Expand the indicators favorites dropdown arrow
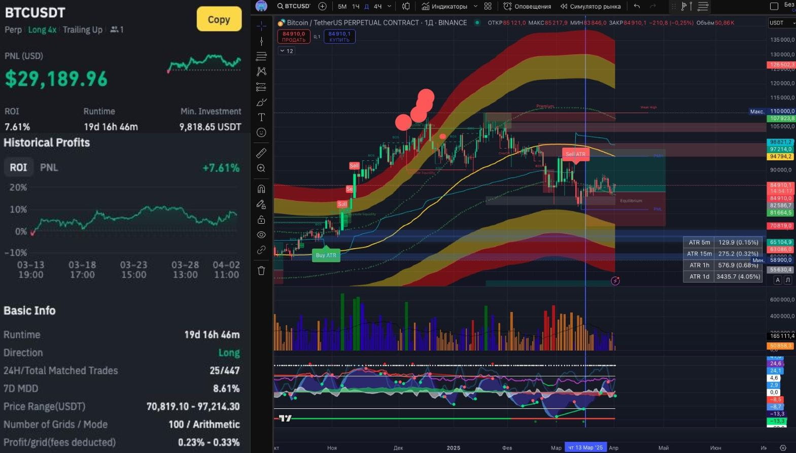796x453 pixels. (475, 6)
